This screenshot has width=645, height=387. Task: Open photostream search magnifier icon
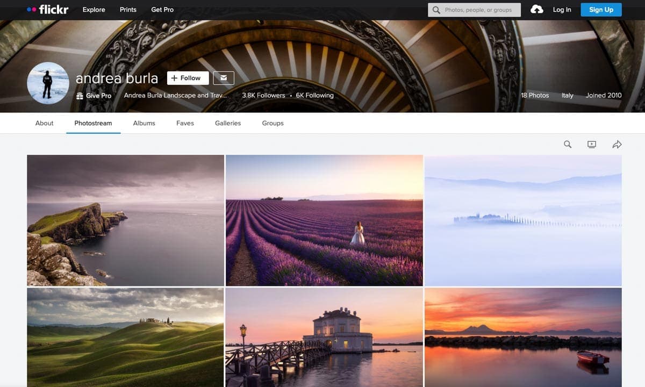(568, 145)
